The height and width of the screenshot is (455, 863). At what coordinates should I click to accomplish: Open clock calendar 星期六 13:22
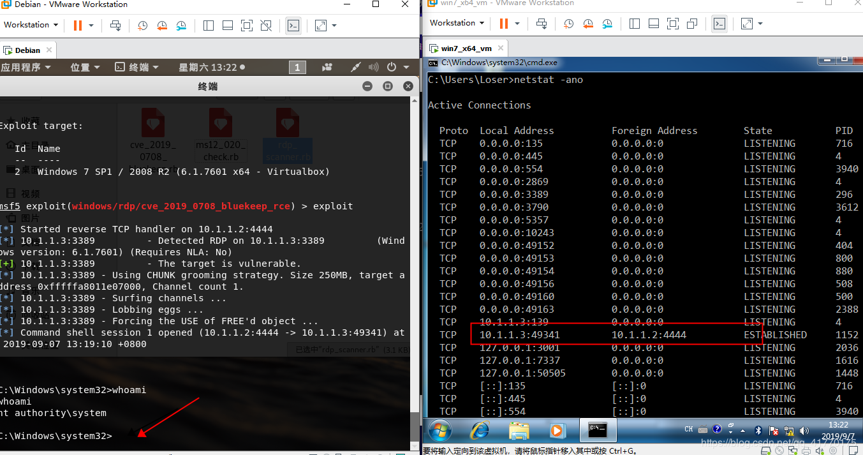(212, 67)
